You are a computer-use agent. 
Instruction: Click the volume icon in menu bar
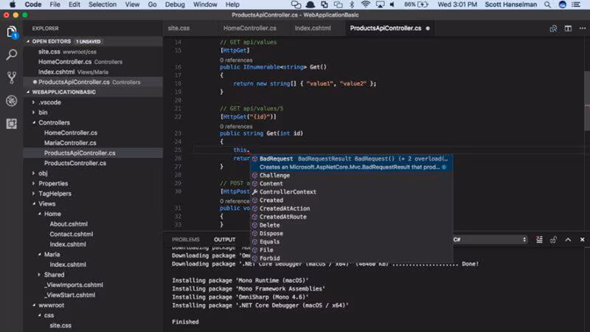coord(392,4)
